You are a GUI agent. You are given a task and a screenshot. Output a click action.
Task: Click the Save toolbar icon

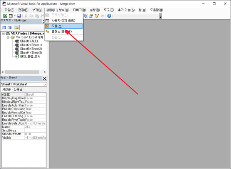[x=19, y=16]
